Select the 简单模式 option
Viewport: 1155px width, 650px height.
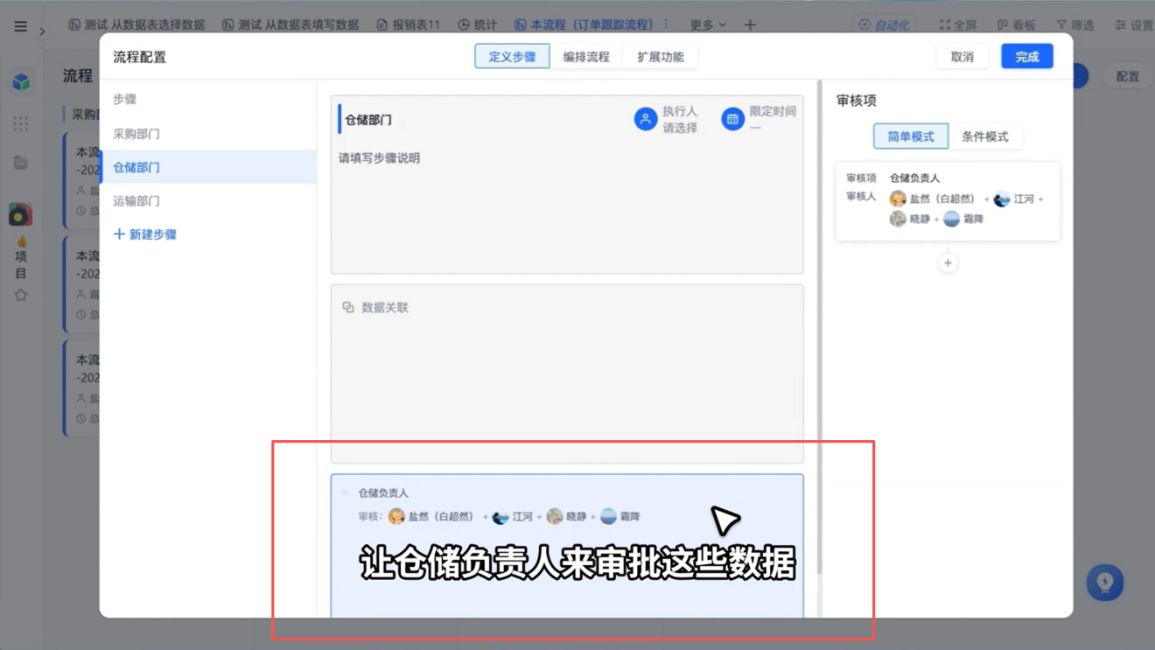point(911,136)
